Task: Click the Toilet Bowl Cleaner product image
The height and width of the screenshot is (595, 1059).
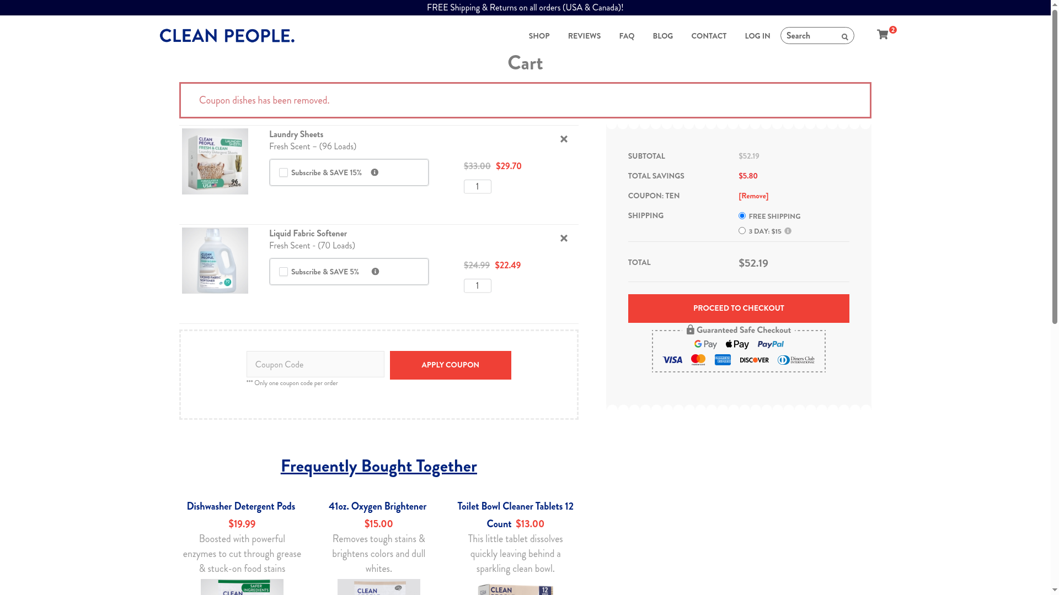Action: pos(516,589)
